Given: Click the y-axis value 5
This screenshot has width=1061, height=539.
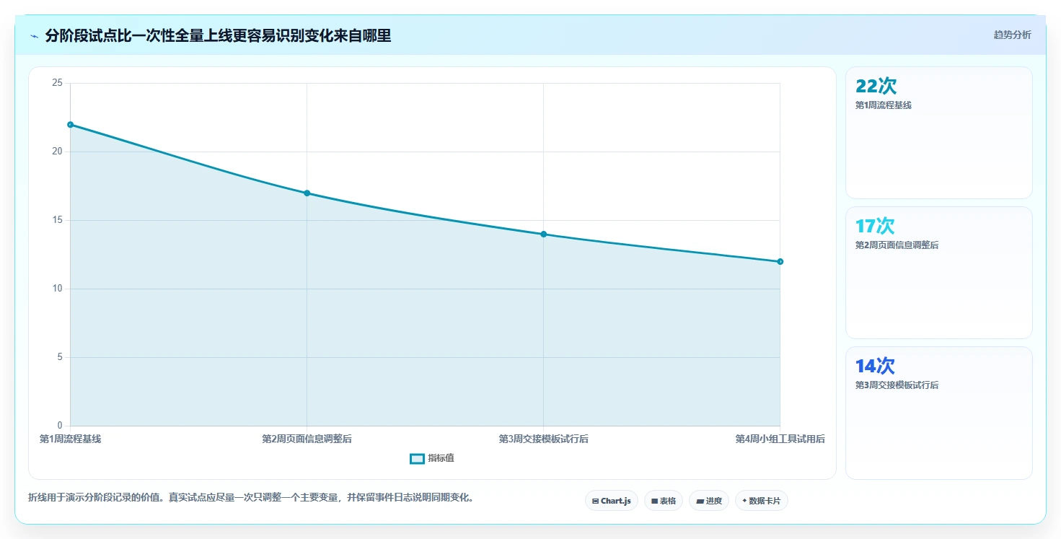Looking at the screenshot, I should point(60,358).
